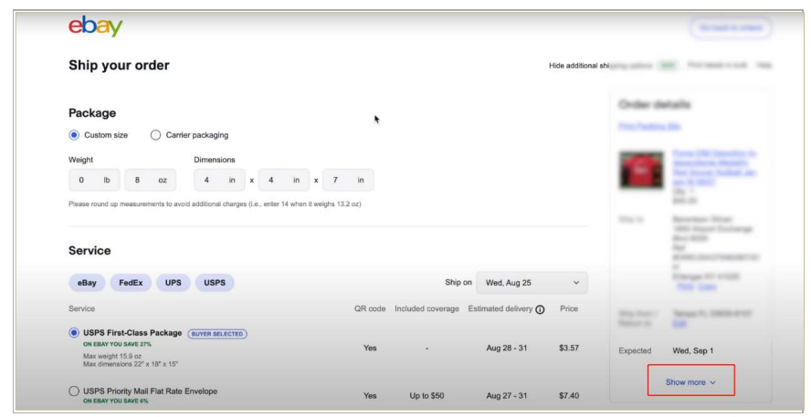Open the Estimated delivery info icon

(540, 309)
